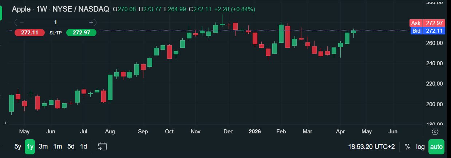Disable auto scale mode
The width and height of the screenshot is (451, 158).
[x=436, y=147]
